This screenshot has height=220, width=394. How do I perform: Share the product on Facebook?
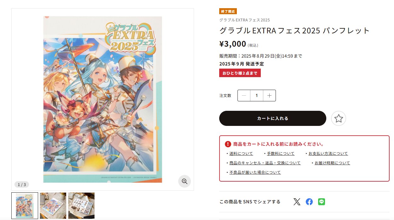309,202
